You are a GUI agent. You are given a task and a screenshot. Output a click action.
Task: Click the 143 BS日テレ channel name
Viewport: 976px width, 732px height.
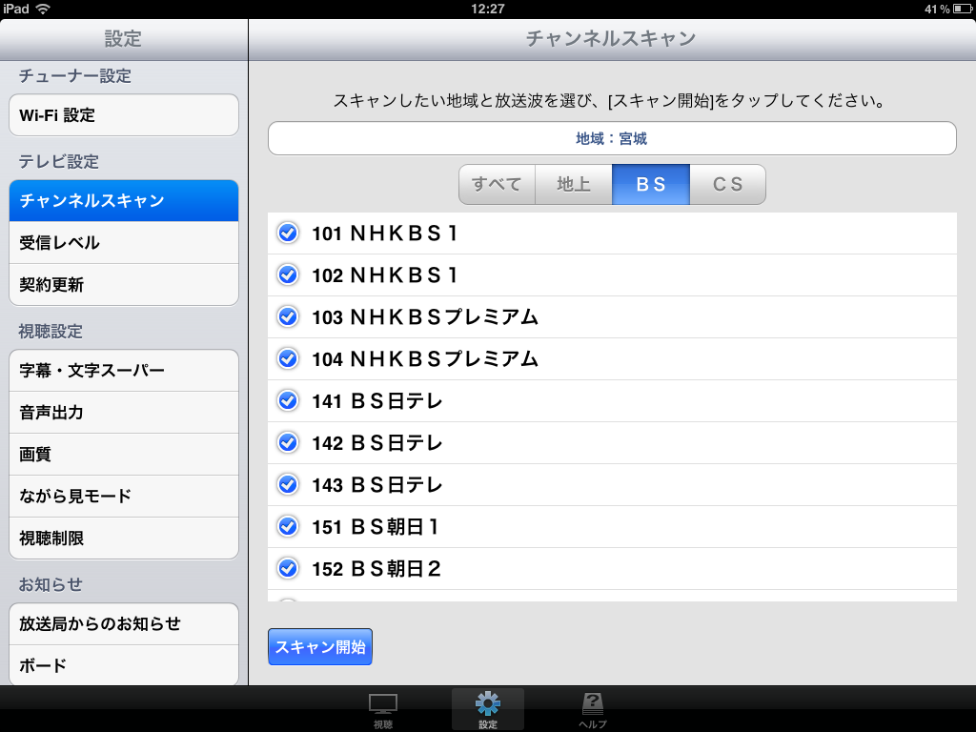[x=377, y=485]
